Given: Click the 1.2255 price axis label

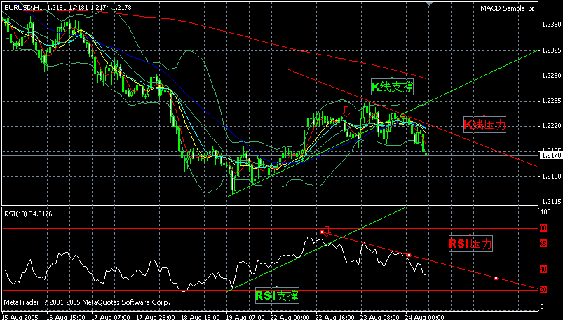Looking at the screenshot, I should coord(552,101).
